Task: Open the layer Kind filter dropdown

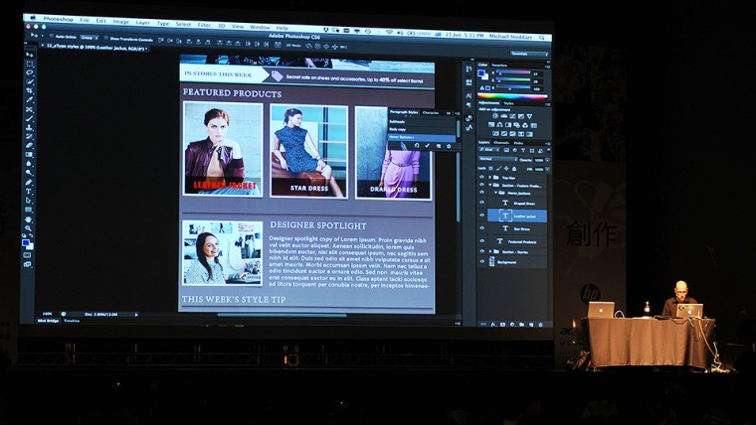Action: point(488,150)
